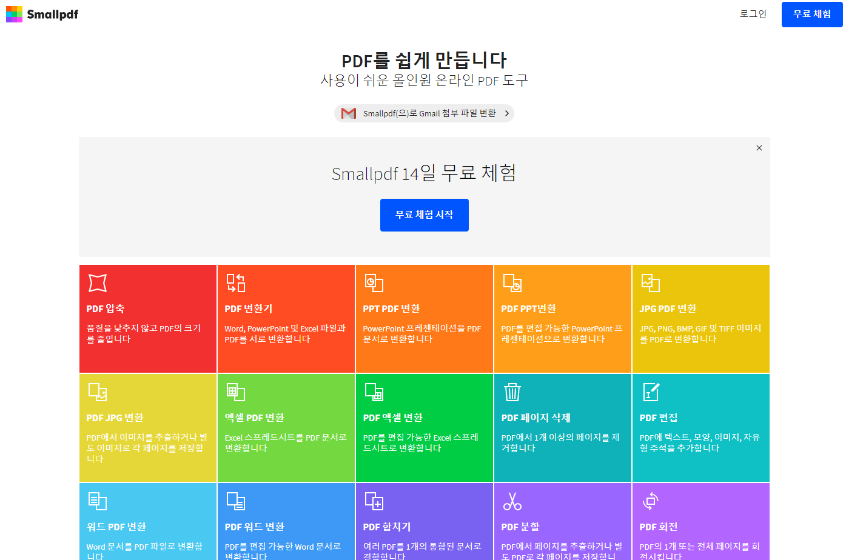Image resolution: width=846 pixels, height=560 pixels.
Task: Click the 엑셀 PDF 변환 title
Action: [255, 418]
